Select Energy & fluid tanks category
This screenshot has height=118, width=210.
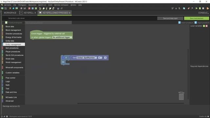click(13, 37)
